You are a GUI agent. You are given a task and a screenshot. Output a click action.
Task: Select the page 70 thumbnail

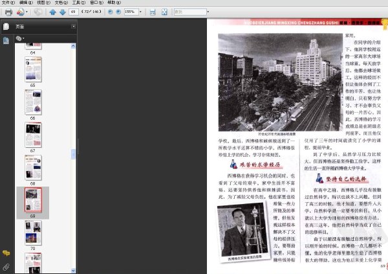[33, 233]
